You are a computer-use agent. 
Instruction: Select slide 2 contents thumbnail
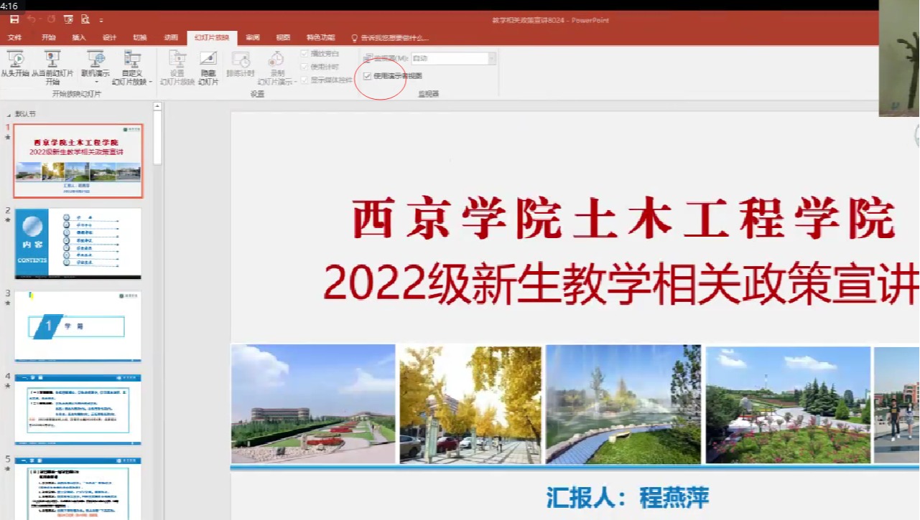[x=78, y=244]
